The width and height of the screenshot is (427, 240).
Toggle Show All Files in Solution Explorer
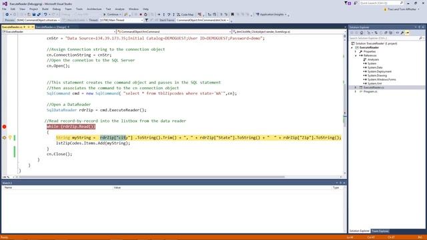(x=391, y=33)
